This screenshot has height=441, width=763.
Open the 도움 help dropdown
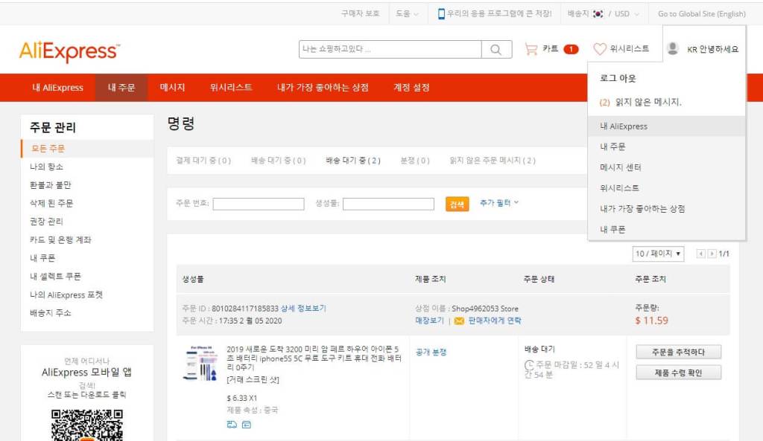point(407,13)
